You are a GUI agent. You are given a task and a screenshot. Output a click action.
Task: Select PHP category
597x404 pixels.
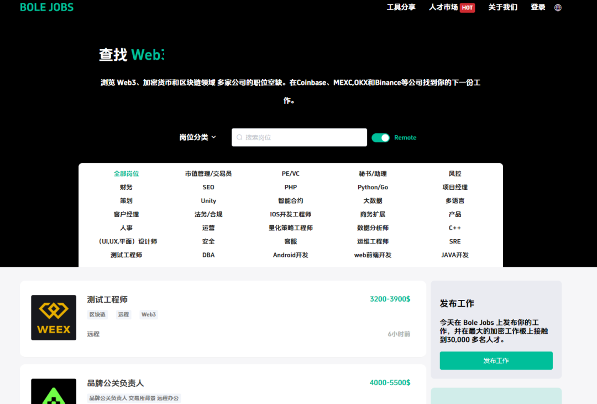click(291, 187)
